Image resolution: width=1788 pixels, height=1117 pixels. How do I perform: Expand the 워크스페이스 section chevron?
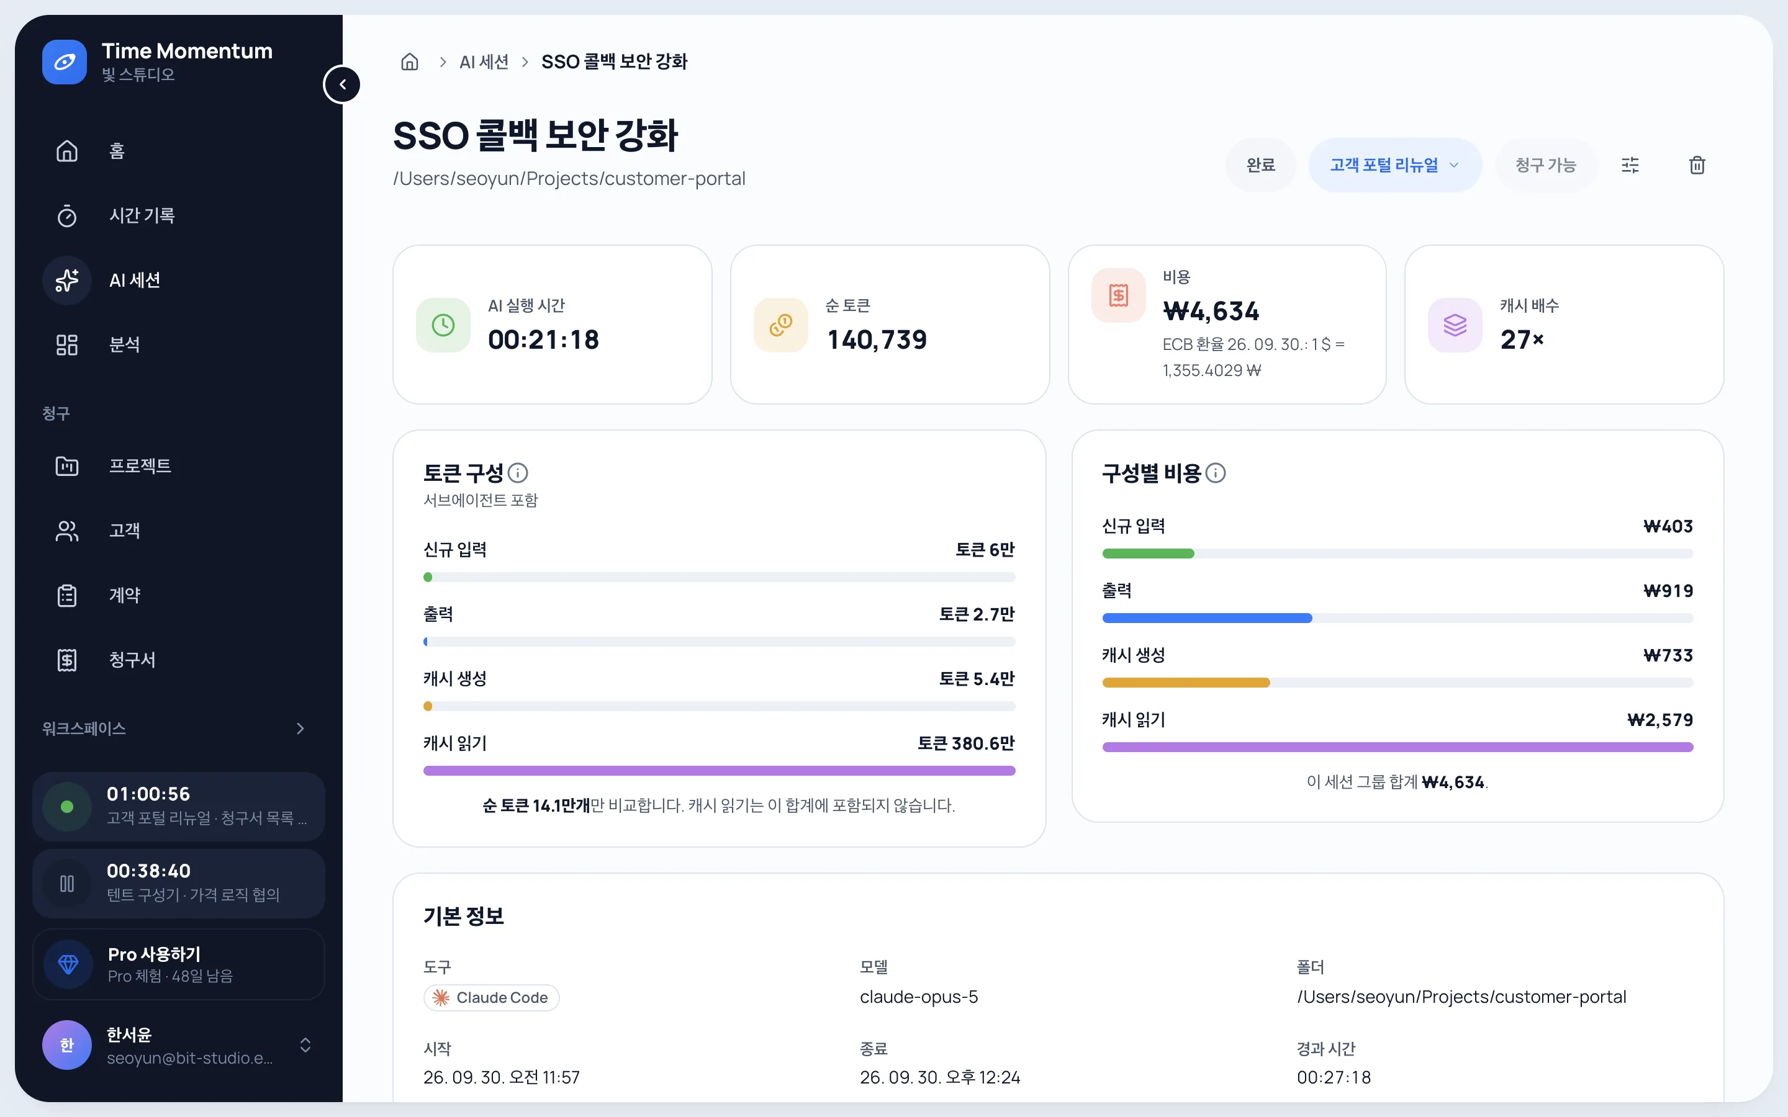[300, 729]
